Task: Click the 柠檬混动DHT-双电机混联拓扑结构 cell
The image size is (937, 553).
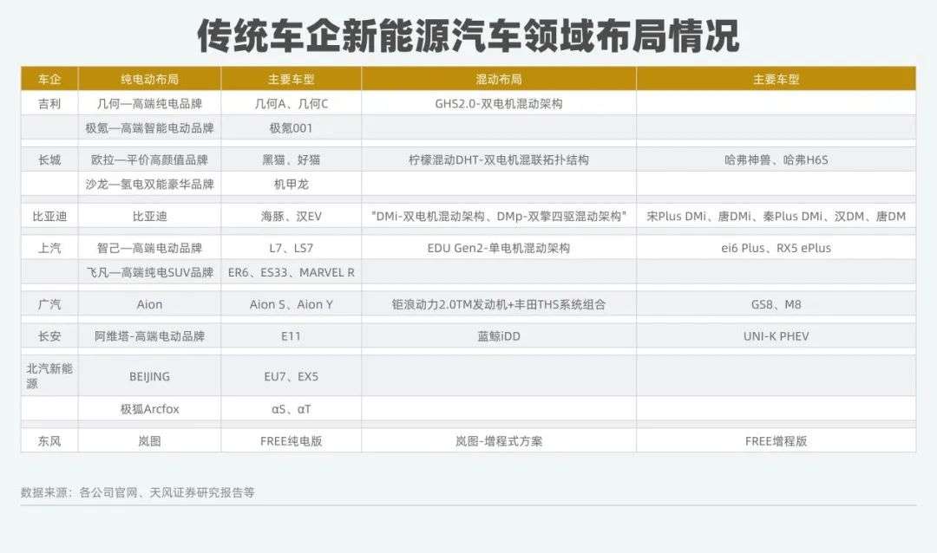Action: coord(498,159)
